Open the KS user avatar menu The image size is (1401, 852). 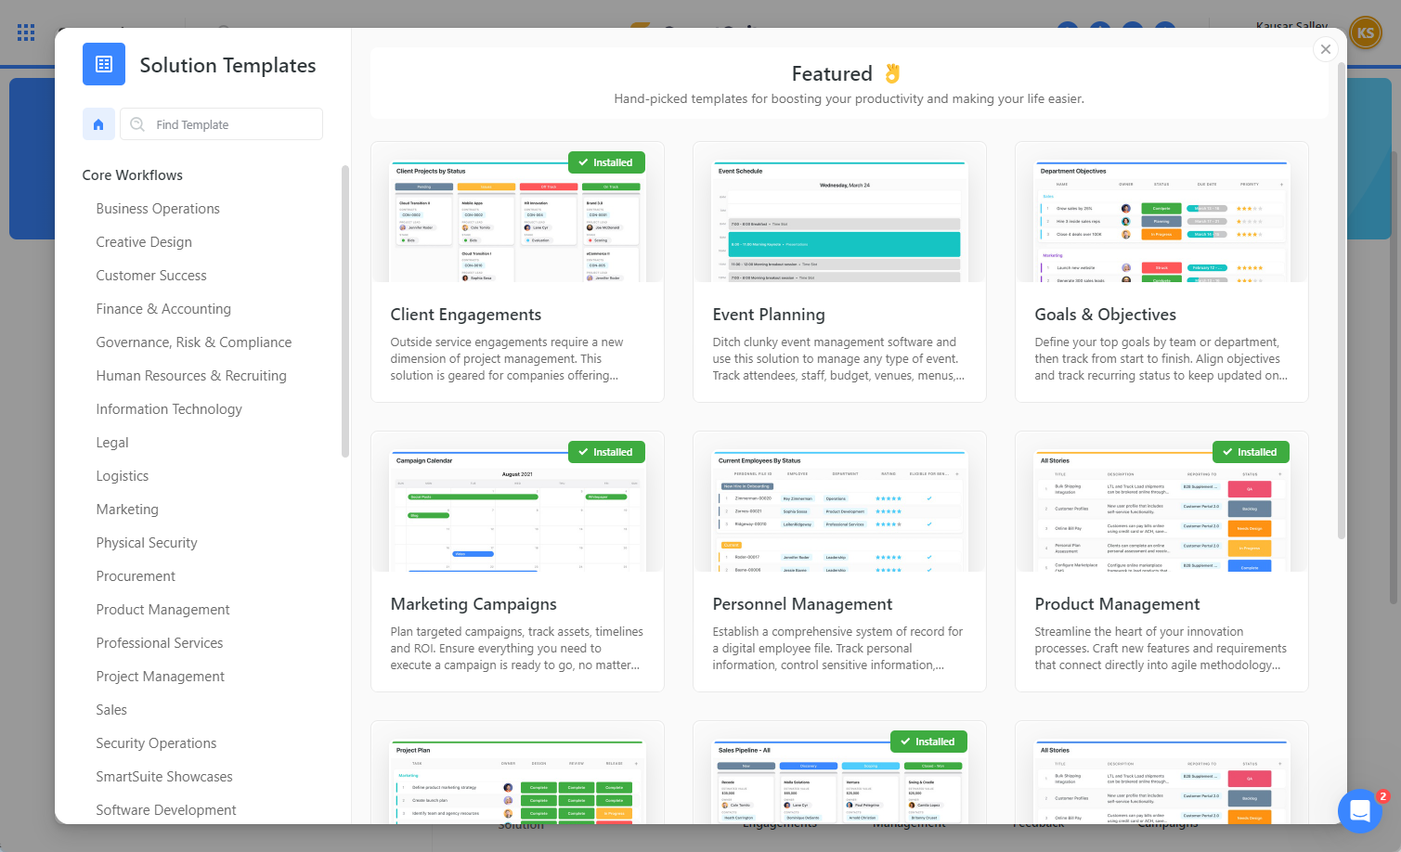click(x=1365, y=32)
